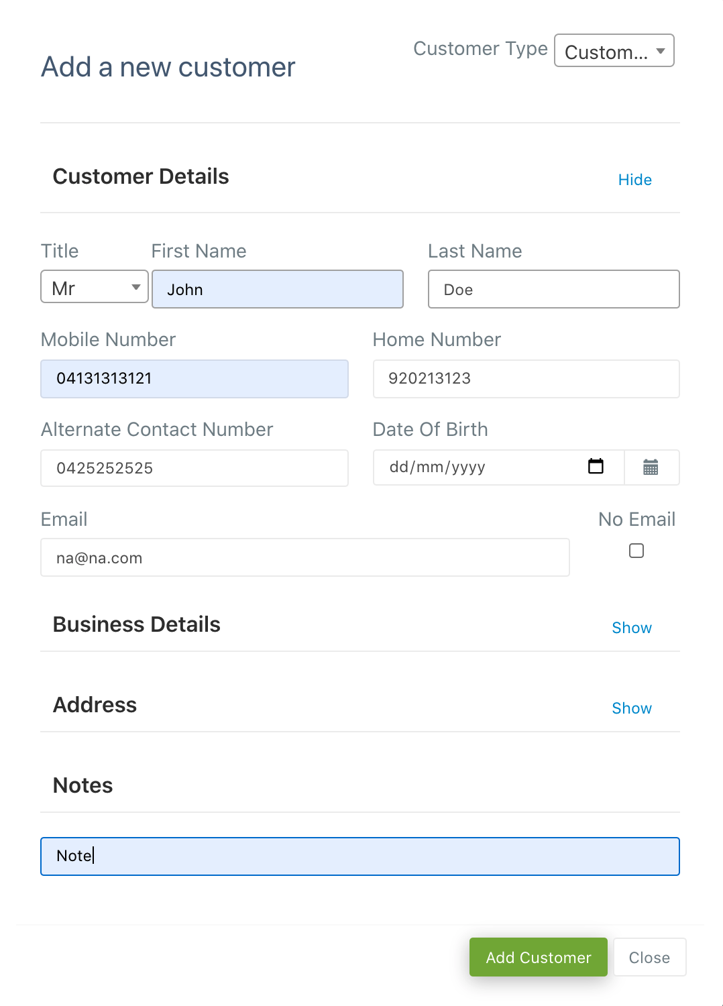723x1006 pixels.
Task: Hide the Customer Details section
Action: coord(634,180)
